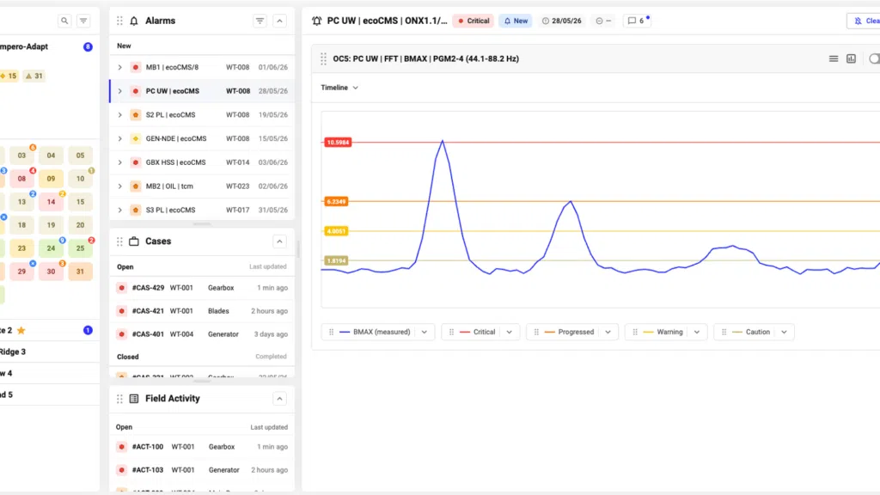Expand the S3 PL | ecoCMS alarm
The image size is (880, 495).
click(119, 210)
